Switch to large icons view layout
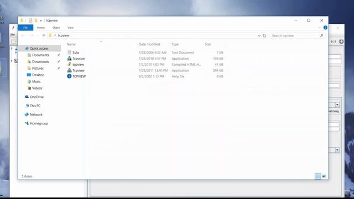This screenshot has height=199, width=354. 324,176
